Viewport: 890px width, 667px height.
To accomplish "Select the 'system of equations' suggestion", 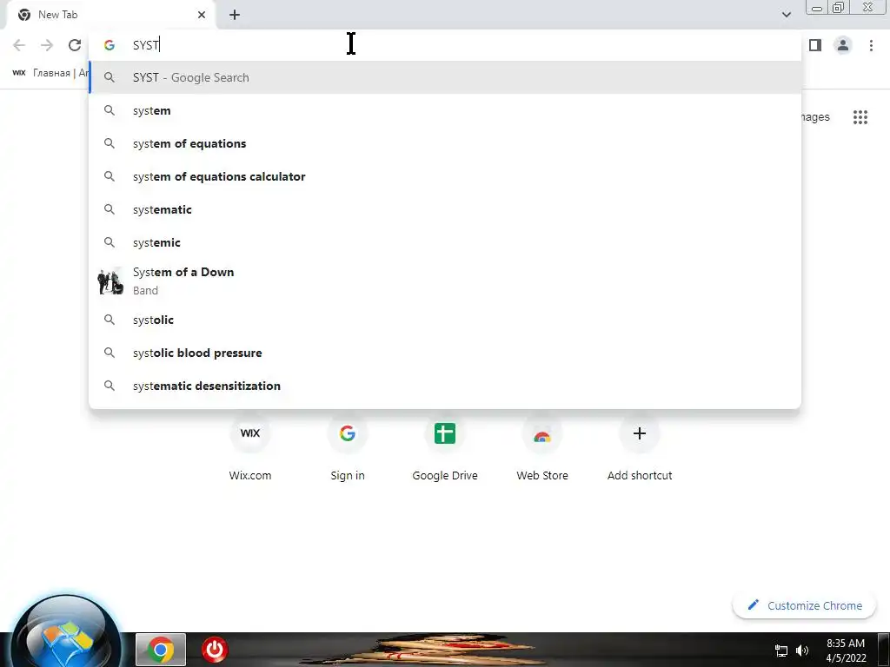I will (x=445, y=143).
